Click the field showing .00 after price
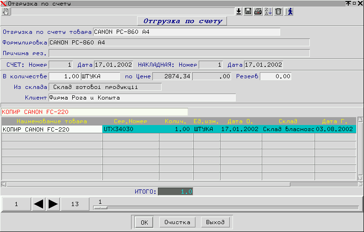The width and height of the screenshot is (364, 232). point(212,76)
